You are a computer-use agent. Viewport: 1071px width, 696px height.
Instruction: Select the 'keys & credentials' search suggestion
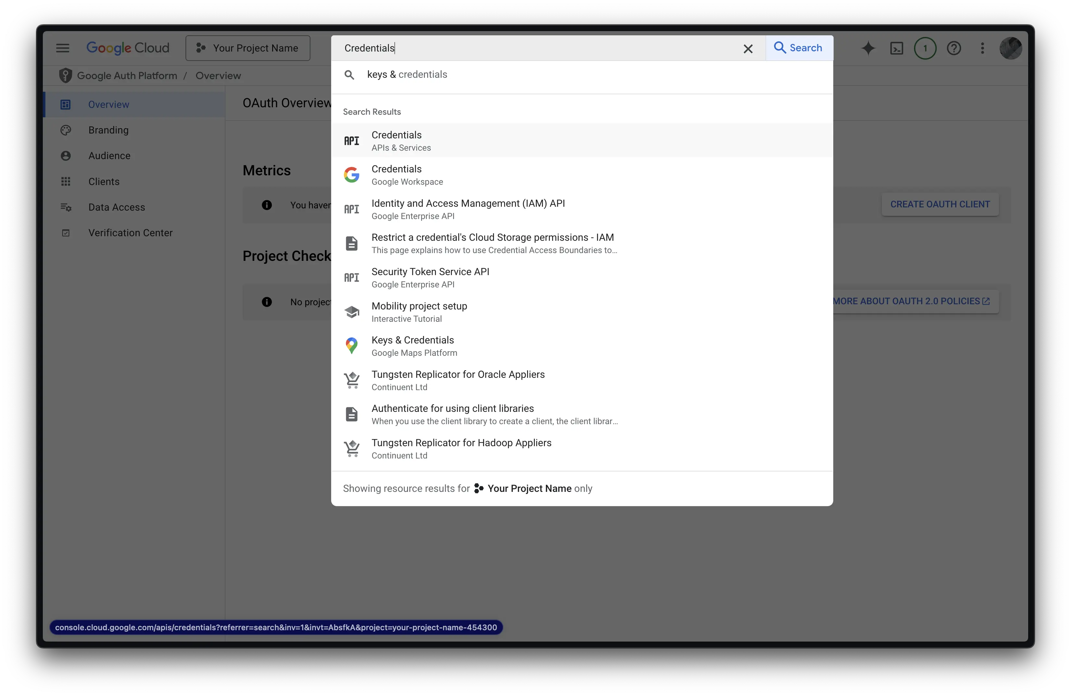(x=582, y=75)
